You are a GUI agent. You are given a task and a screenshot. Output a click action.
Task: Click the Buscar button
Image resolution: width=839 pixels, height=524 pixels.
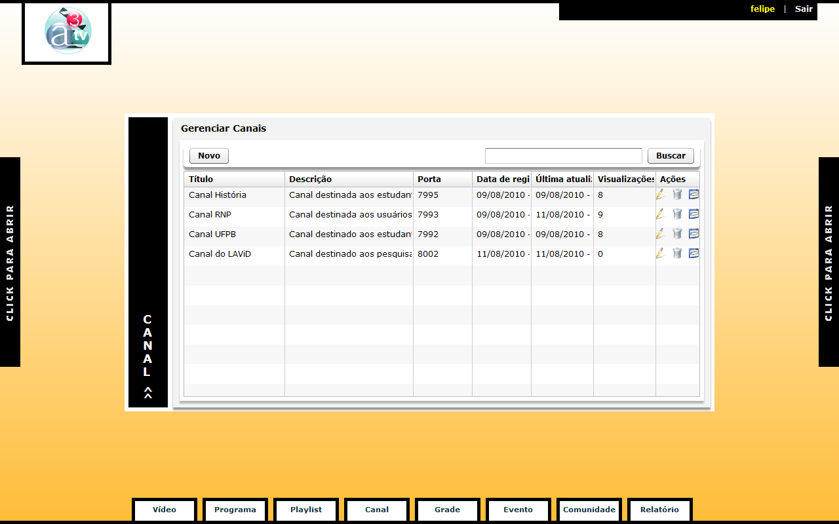pos(671,156)
